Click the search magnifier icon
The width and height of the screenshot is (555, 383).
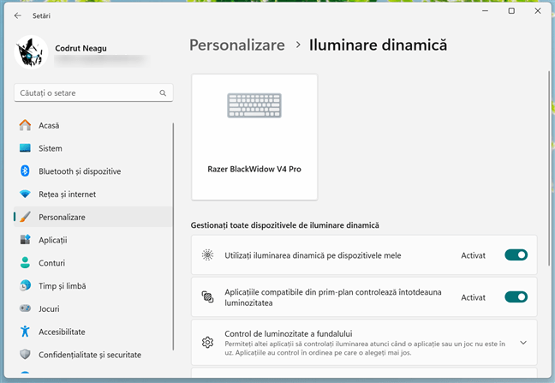click(x=163, y=93)
